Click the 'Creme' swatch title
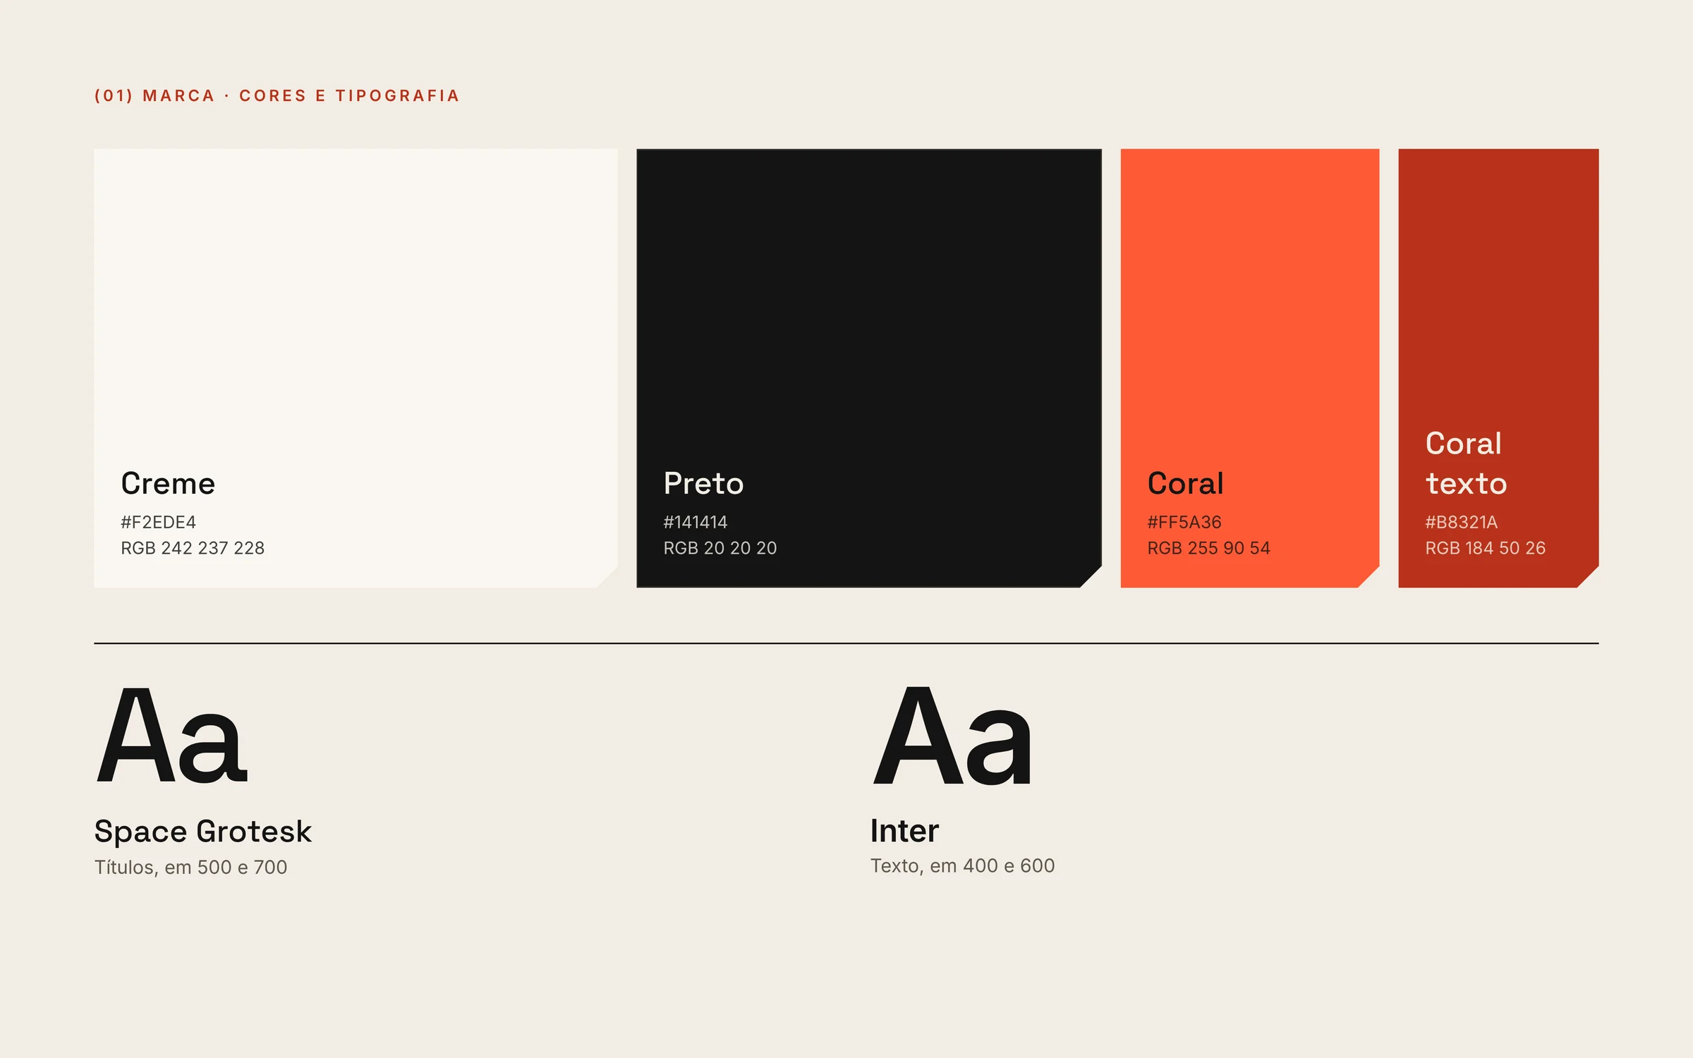1693x1058 pixels. (x=168, y=484)
